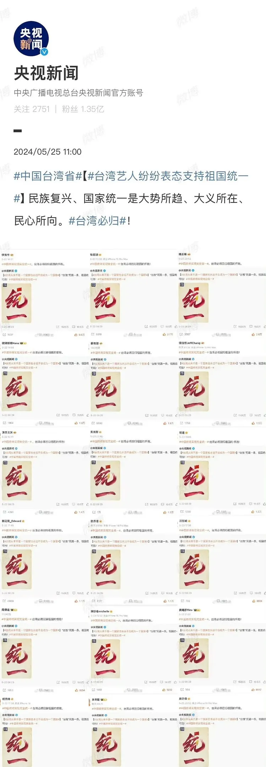Open hashtag #台湾艺人纷纷表态支持祖国统一#
Viewport: 266px width, 767px height.
(131, 187)
